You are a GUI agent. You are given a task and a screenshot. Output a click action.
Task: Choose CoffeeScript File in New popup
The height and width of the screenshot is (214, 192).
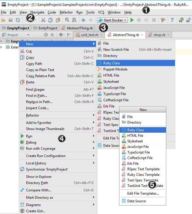(143, 158)
